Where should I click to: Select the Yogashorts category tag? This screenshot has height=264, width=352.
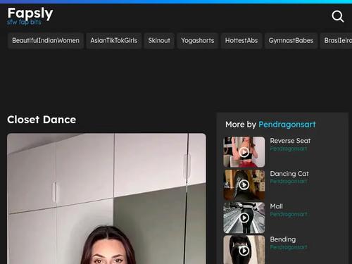coord(198,41)
